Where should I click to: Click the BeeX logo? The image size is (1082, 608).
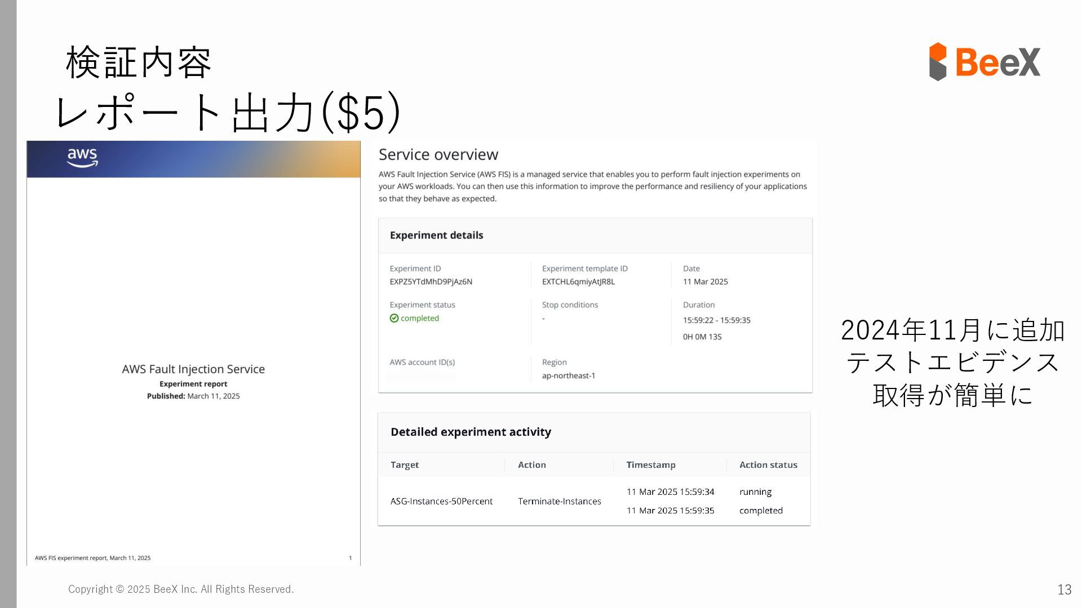(985, 61)
